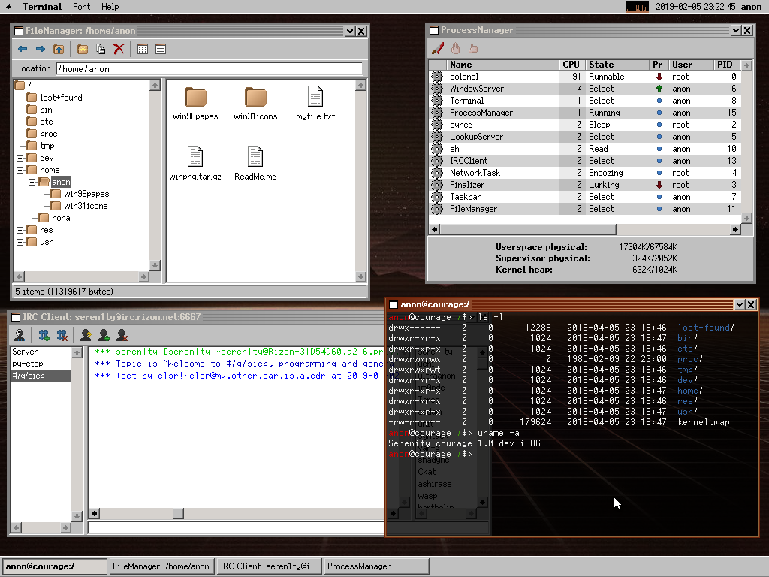Click the ProcessManager taskbar button
This screenshot has width=769, height=577.
359,566
